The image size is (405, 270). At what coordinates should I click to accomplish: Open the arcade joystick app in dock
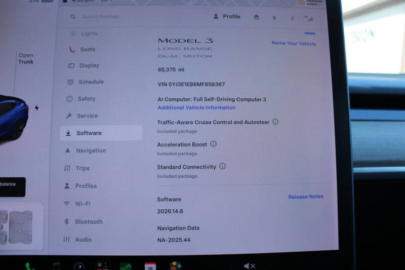click(103, 266)
